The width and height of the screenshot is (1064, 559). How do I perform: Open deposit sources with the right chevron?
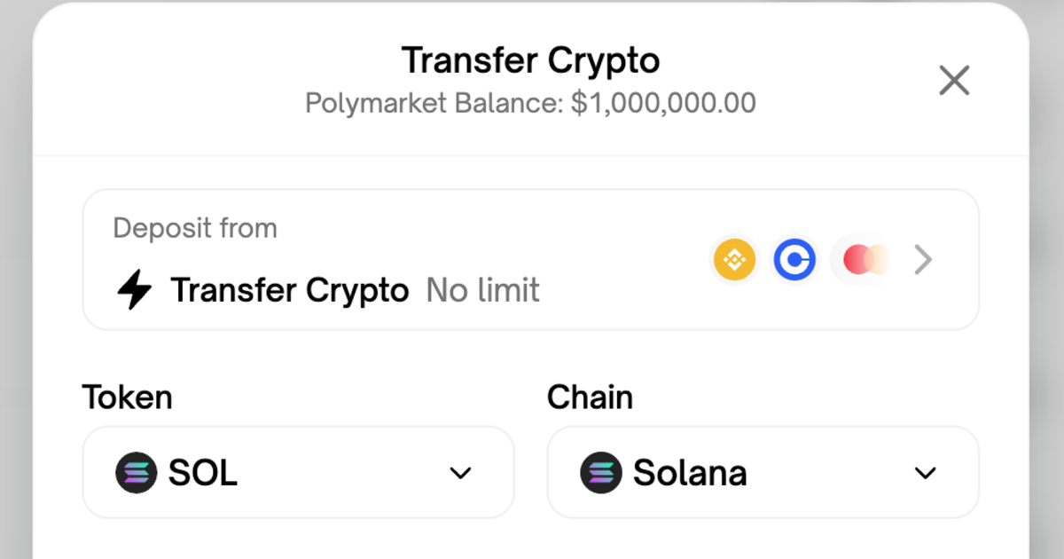pyautogui.click(x=923, y=260)
